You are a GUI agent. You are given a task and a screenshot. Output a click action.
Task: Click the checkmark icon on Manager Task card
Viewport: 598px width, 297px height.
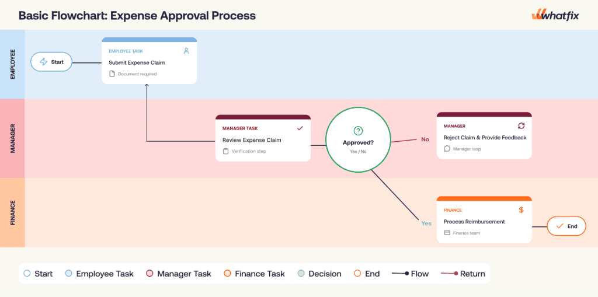click(x=300, y=128)
